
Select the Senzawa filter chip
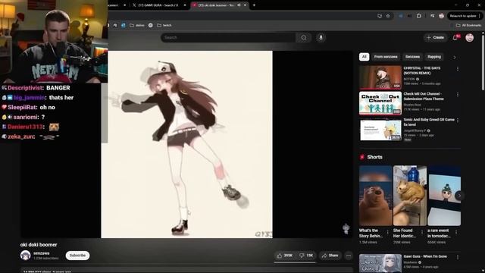coord(412,57)
